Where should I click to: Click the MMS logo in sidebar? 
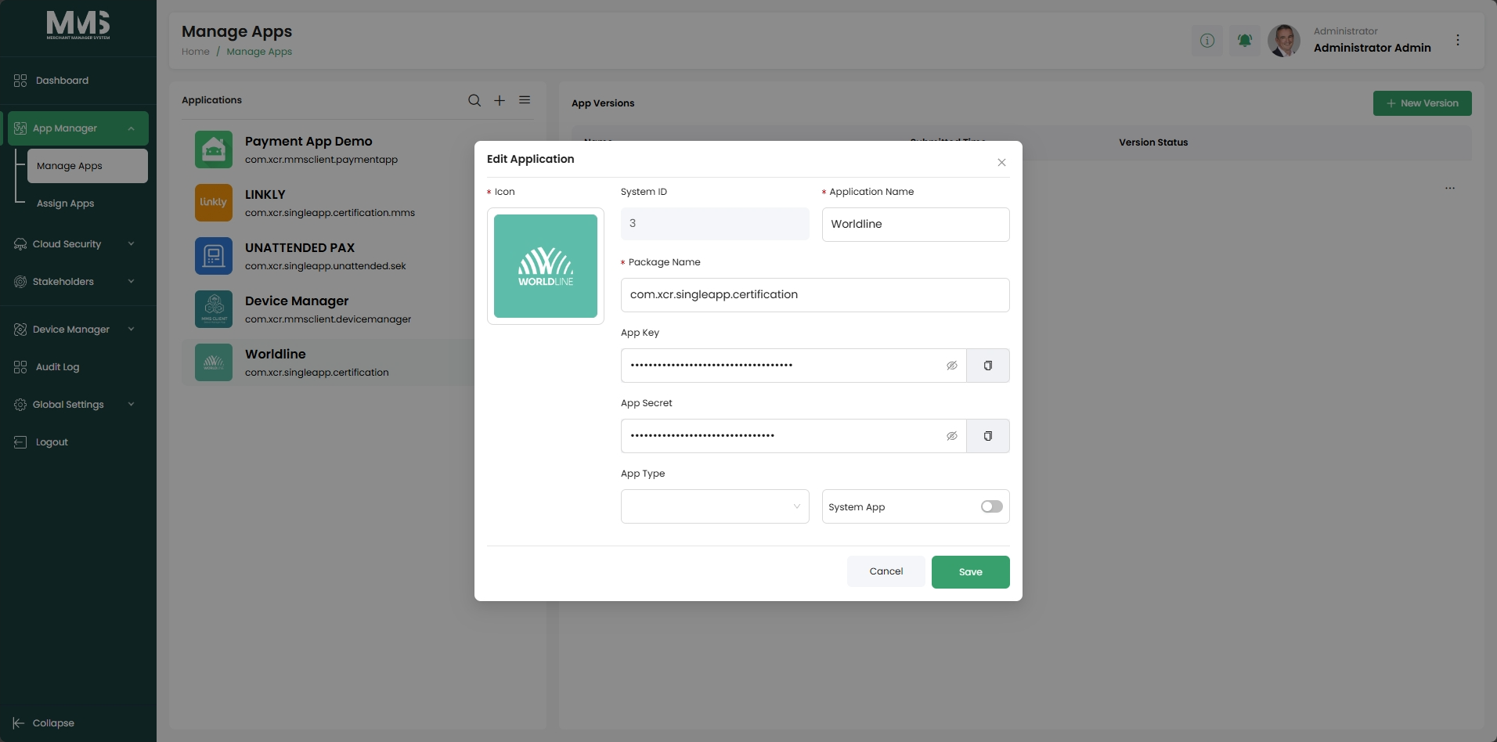click(78, 25)
